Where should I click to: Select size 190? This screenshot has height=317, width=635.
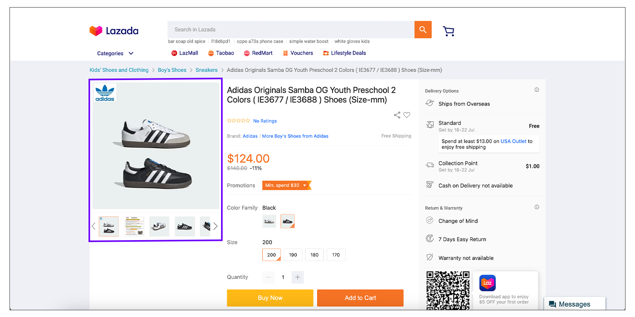(293, 255)
